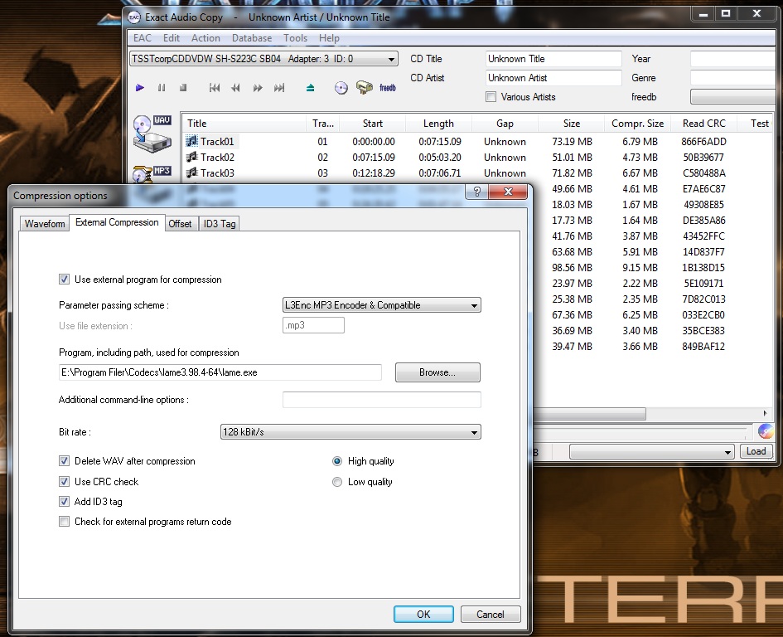
Task: Rewind the current track
Action: pyautogui.click(x=235, y=88)
